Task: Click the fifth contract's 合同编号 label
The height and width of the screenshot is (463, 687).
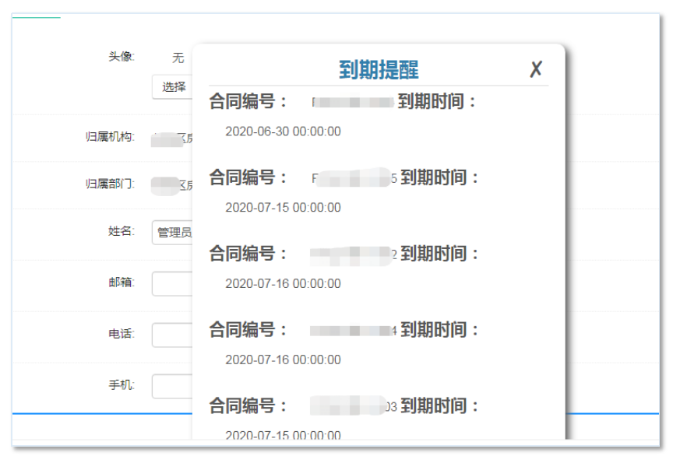Action: (x=248, y=406)
